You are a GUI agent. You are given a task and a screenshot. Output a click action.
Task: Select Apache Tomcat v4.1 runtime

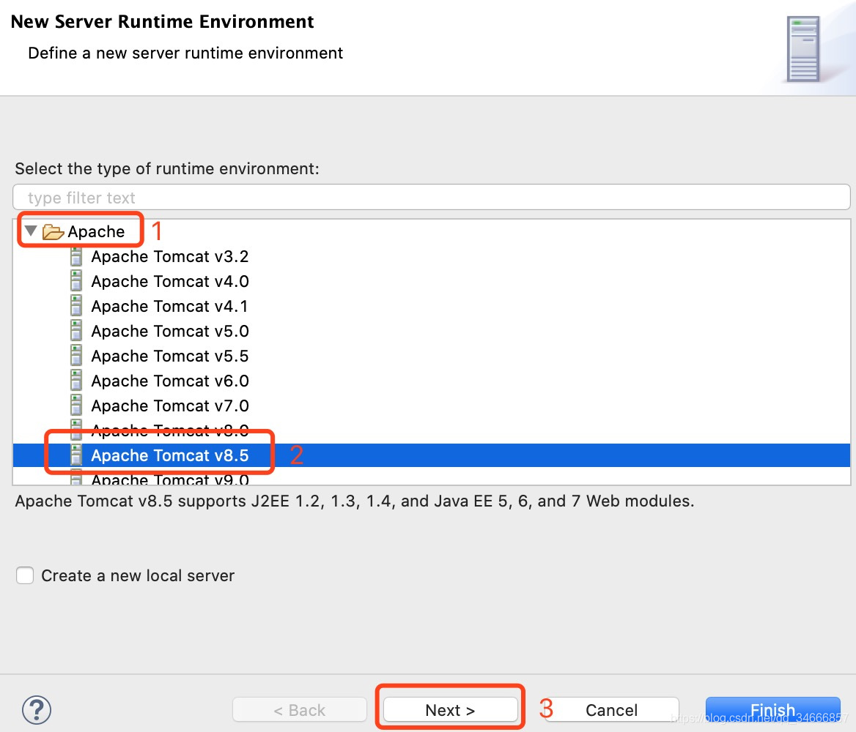point(169,306)
